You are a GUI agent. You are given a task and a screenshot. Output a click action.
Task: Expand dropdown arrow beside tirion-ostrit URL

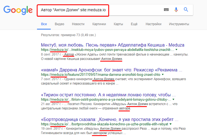tap(174, 99)
